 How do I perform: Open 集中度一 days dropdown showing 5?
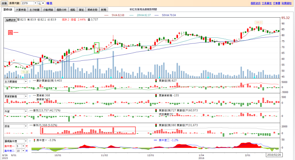[24, 146]
